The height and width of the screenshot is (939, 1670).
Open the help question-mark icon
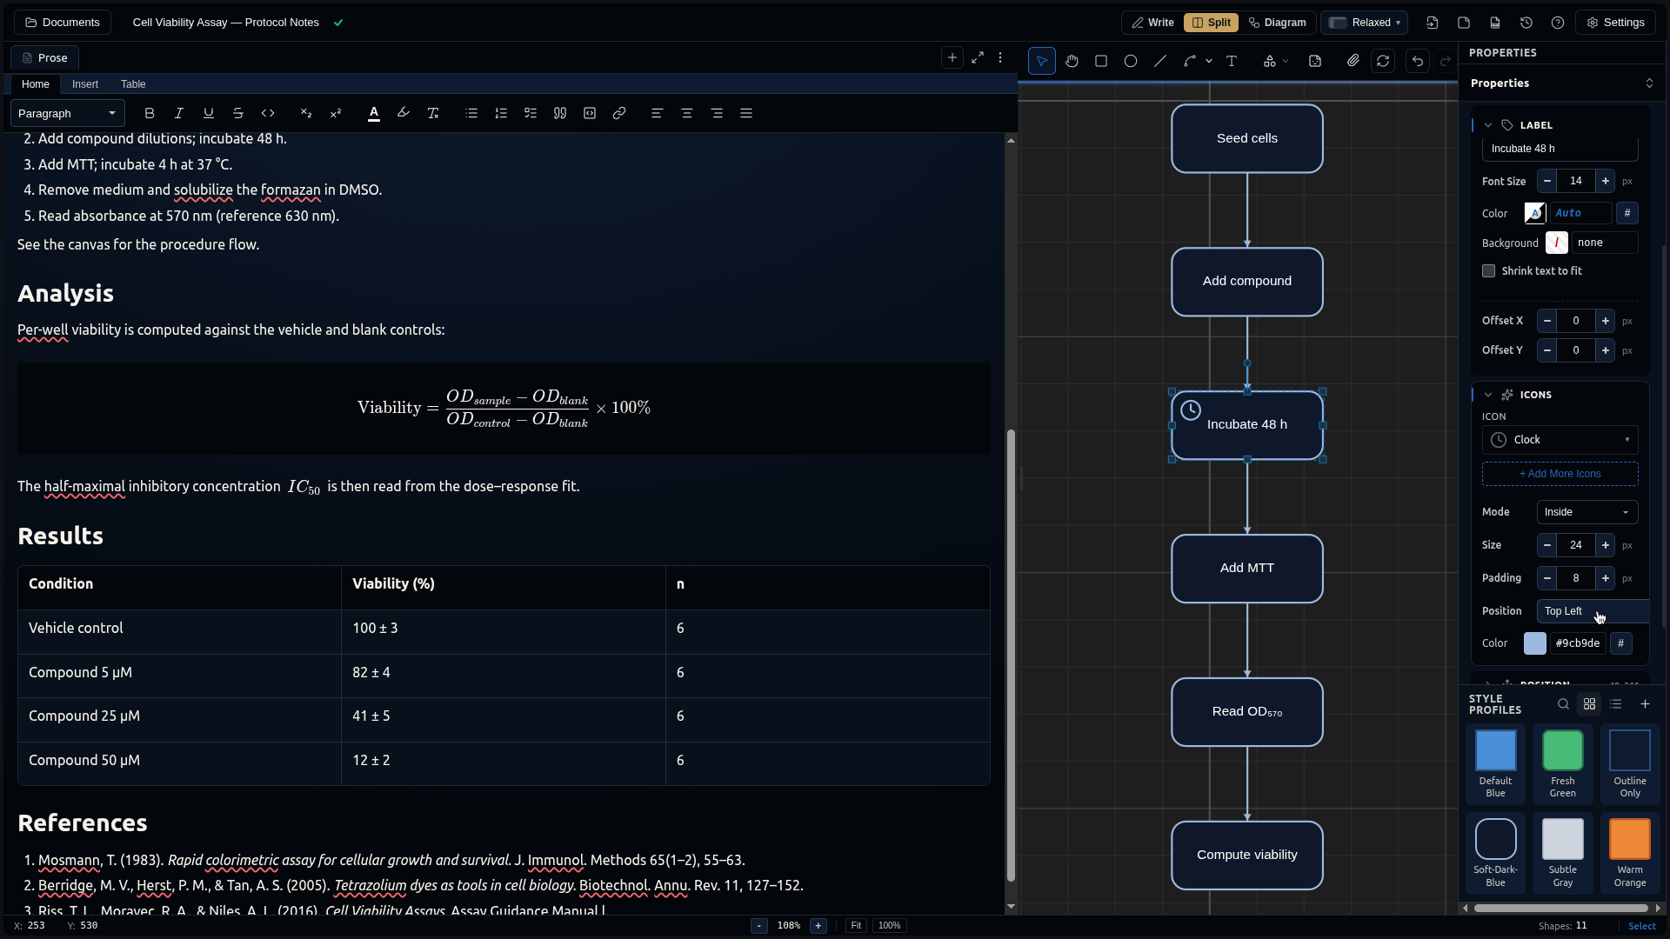[x=1558, y=23]
